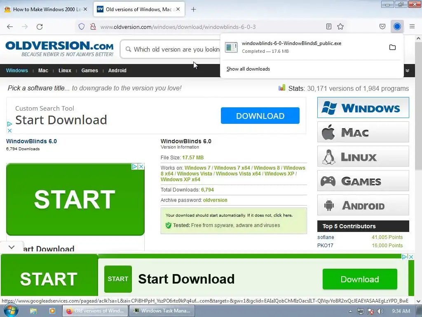
Task: Open the Windows sidebar category button
Action: click(x=363, y=108)
